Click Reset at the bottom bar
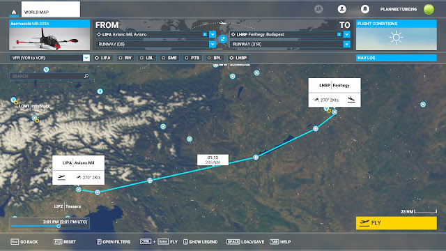Screen dimensions: 446x251 [65, 242]
